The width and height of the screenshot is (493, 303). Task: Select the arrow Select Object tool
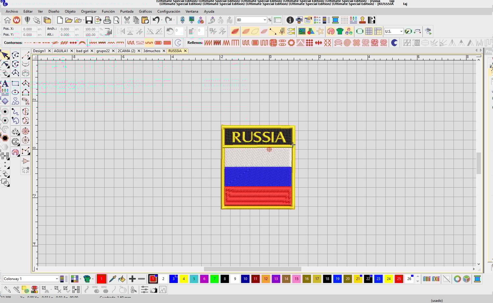[5, 55]
